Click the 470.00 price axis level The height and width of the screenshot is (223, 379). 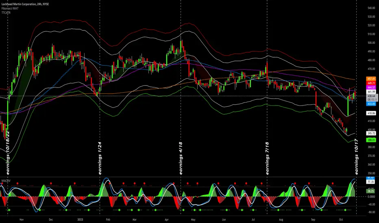(371, 69)
